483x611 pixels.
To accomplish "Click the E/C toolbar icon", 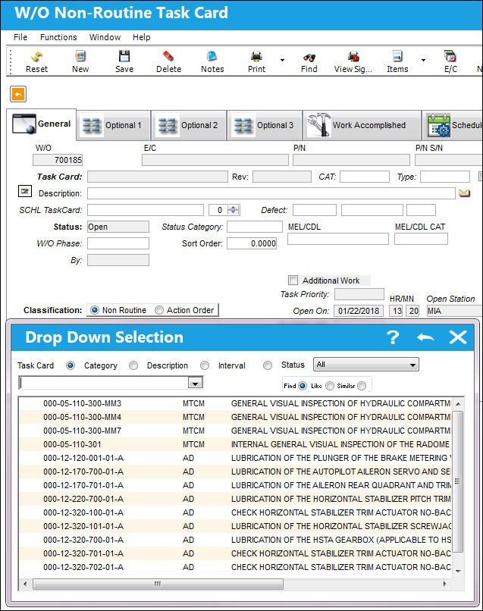I will [x=450, y=57].
